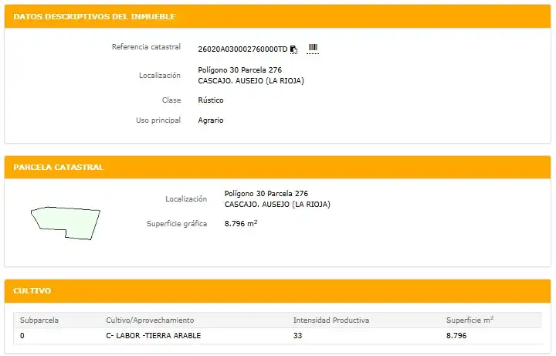
Task: Copy the cadastral reference with the copy icon
Action: (293, 49)
